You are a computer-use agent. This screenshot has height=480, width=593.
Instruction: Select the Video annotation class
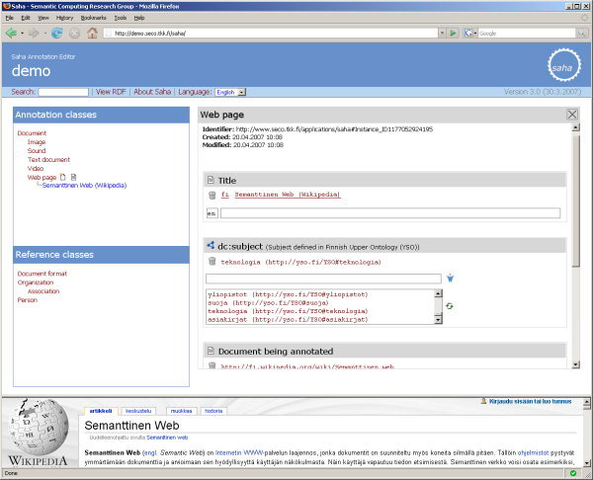(x=36, y=168)
